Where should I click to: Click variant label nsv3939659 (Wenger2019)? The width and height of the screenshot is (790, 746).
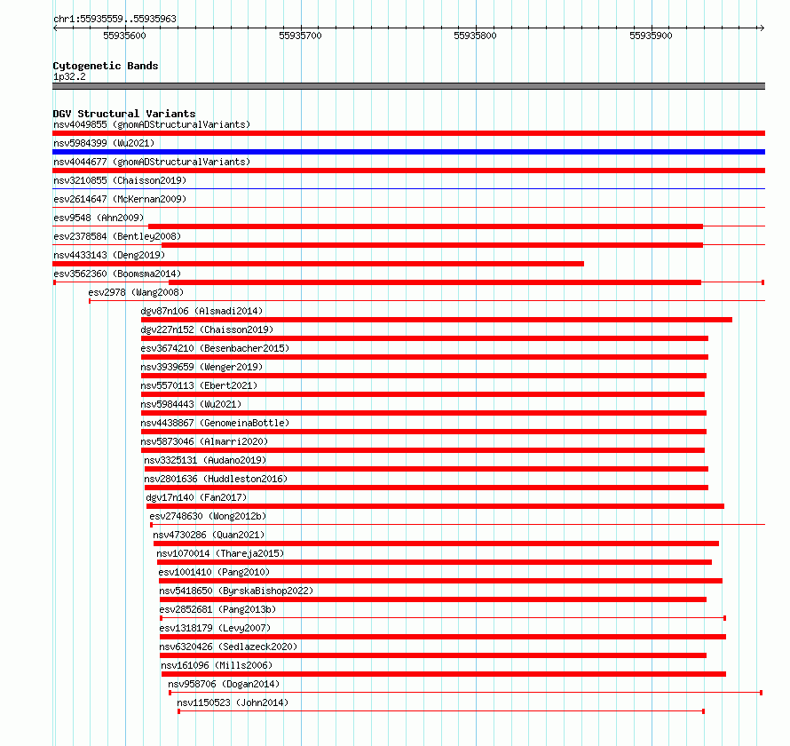201,367
